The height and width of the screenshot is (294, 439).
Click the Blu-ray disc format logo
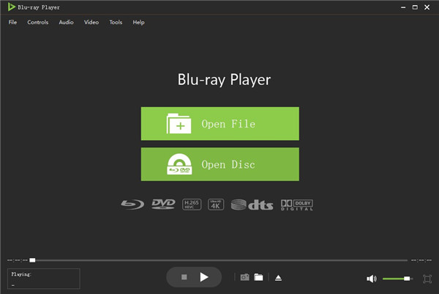pos(132,205)
